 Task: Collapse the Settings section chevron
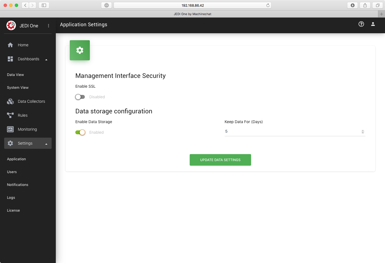[x=46, y=143]
